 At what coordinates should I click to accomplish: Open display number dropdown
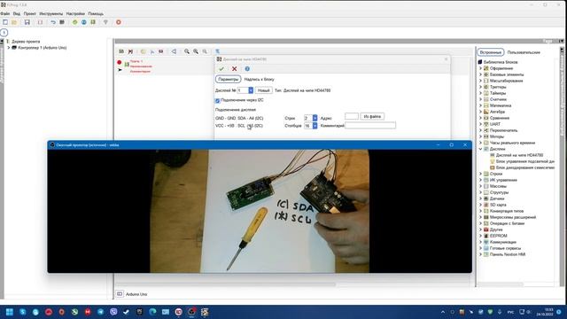point(251,90)
